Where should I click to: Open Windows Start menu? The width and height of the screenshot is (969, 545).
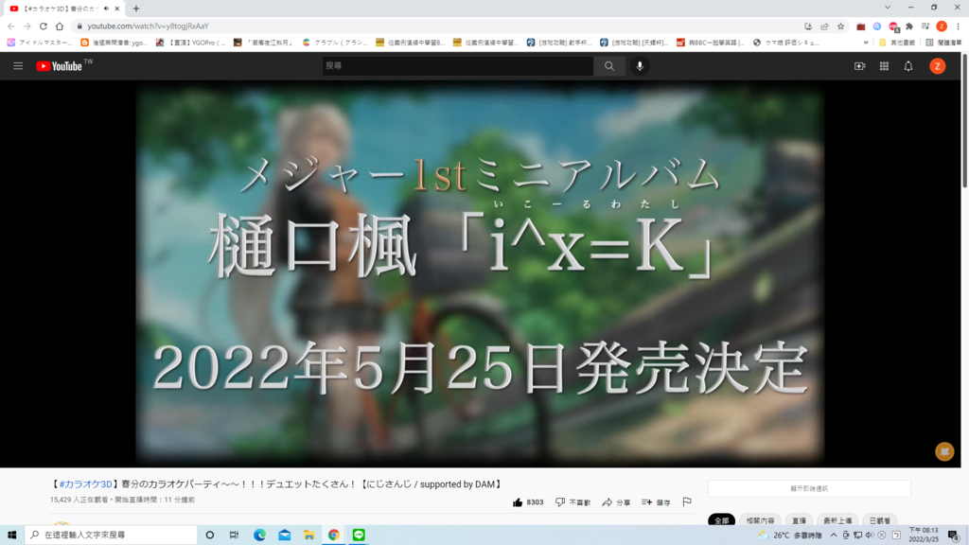(x=11, y=536)
